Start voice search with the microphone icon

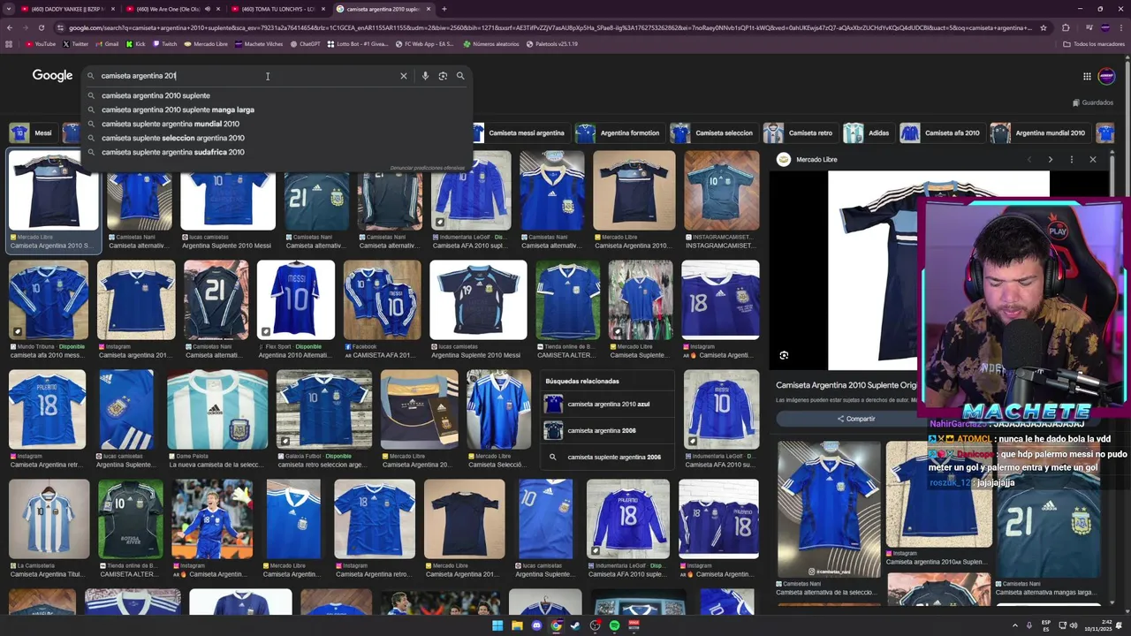pyautogui.click(x=425, y=76)
